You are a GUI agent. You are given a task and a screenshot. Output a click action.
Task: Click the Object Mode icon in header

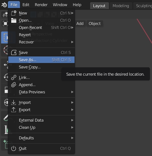tap(5, 24)
